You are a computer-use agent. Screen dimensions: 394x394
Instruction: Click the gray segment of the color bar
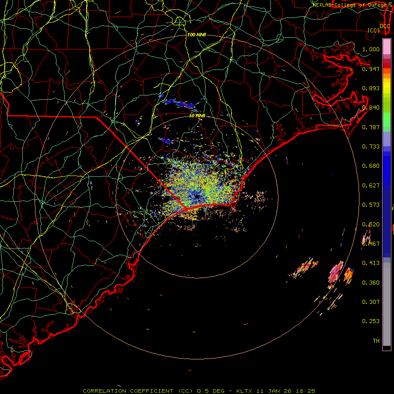[x=387, y=304]
